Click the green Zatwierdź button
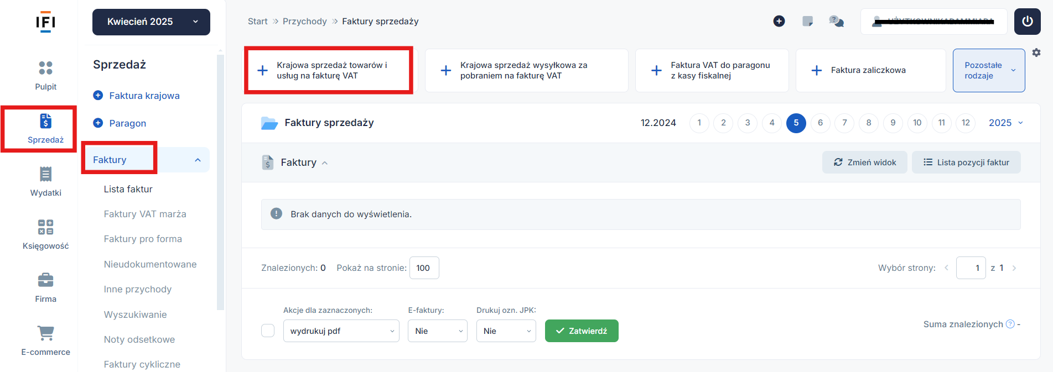 click(582, 331)
